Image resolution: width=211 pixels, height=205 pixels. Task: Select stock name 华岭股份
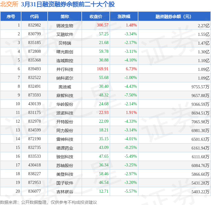coord(65,104)
